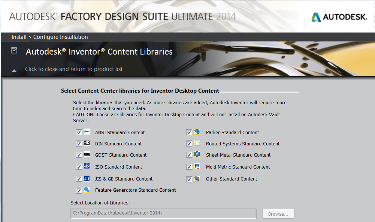The image size is (375, 222).
Task: Click the Install breadcrumb link
Action: tap(19, 37)
